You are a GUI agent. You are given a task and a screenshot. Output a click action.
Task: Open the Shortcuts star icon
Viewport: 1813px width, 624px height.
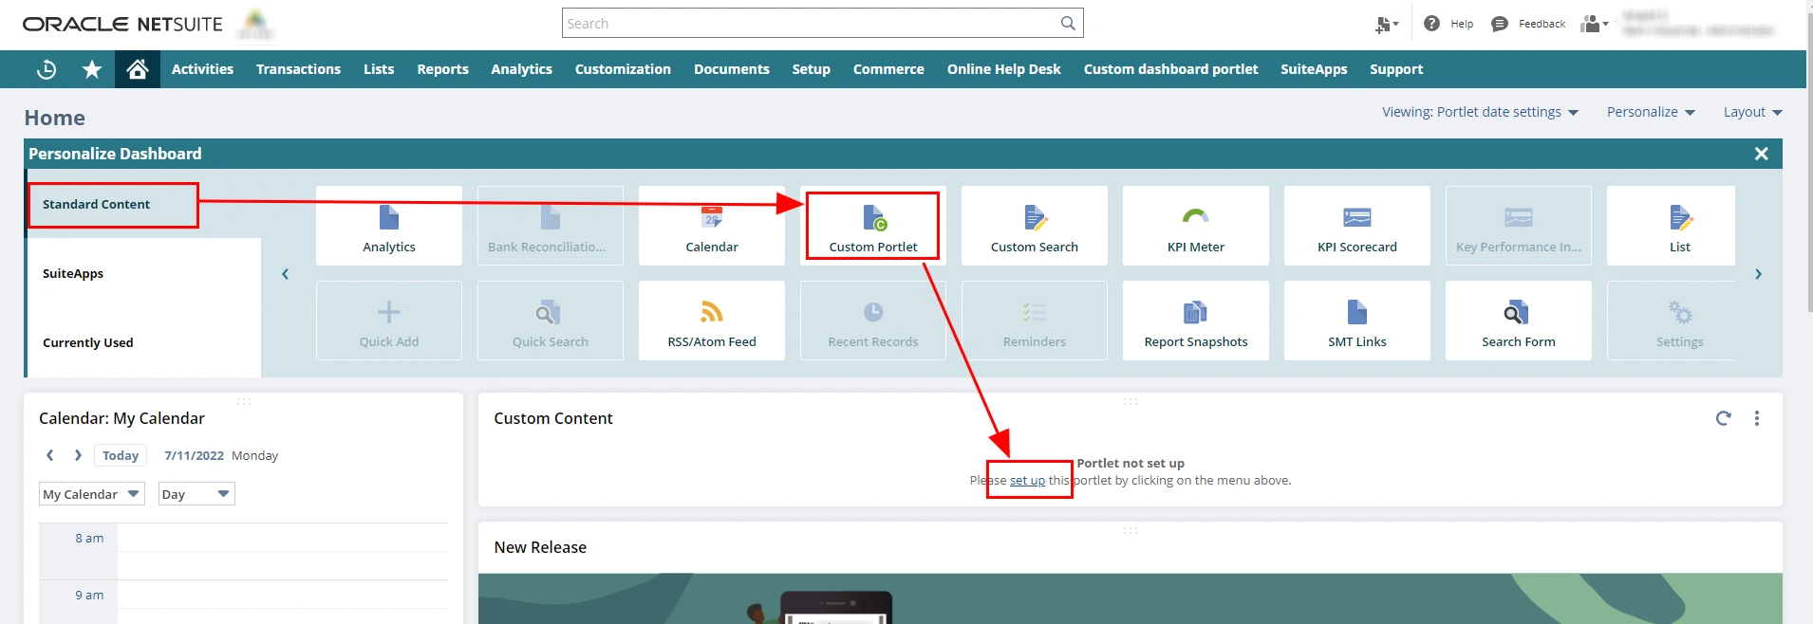(x=92, y=69)
